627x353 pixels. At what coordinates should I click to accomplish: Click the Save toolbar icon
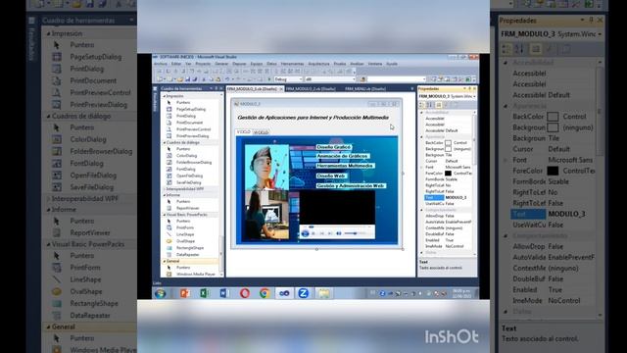coord(187,79)
